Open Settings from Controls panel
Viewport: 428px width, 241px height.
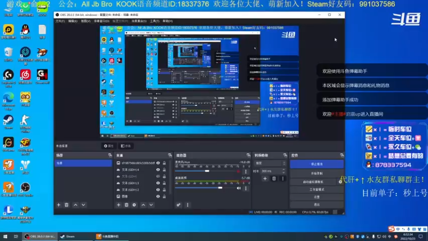tap(317, 197)
